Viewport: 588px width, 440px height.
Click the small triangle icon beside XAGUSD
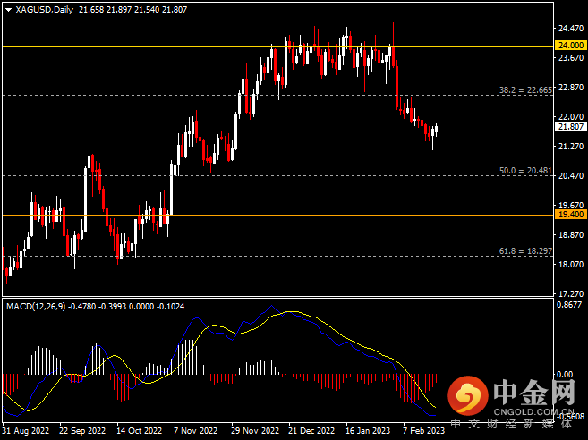coord(8,9)
